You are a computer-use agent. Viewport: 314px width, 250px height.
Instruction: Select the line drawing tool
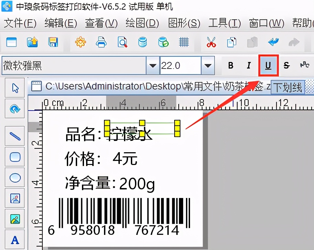[x=14, y=136]
